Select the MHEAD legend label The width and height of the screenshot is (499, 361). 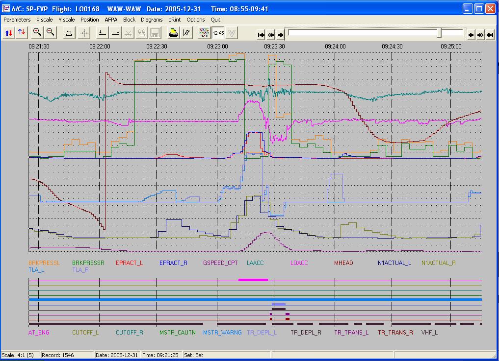coord(343,263)
